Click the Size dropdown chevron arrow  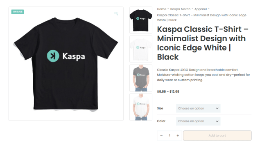pyautogui.click(x=217, y=108)
